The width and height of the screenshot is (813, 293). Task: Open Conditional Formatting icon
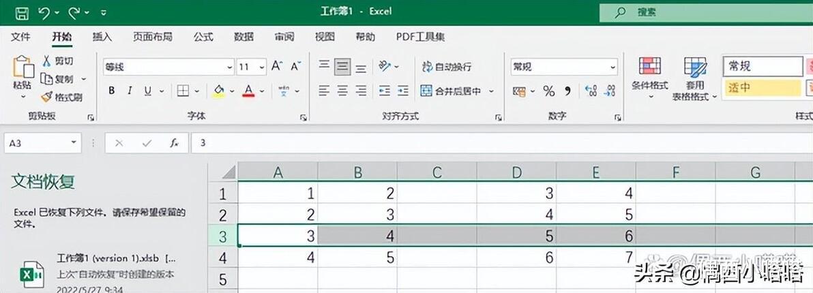[650, 66]
